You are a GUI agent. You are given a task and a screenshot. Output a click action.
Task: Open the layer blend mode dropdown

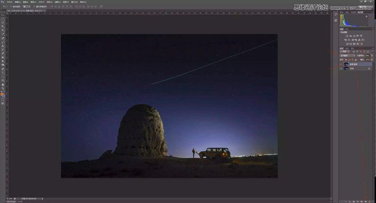pos(348,56)
